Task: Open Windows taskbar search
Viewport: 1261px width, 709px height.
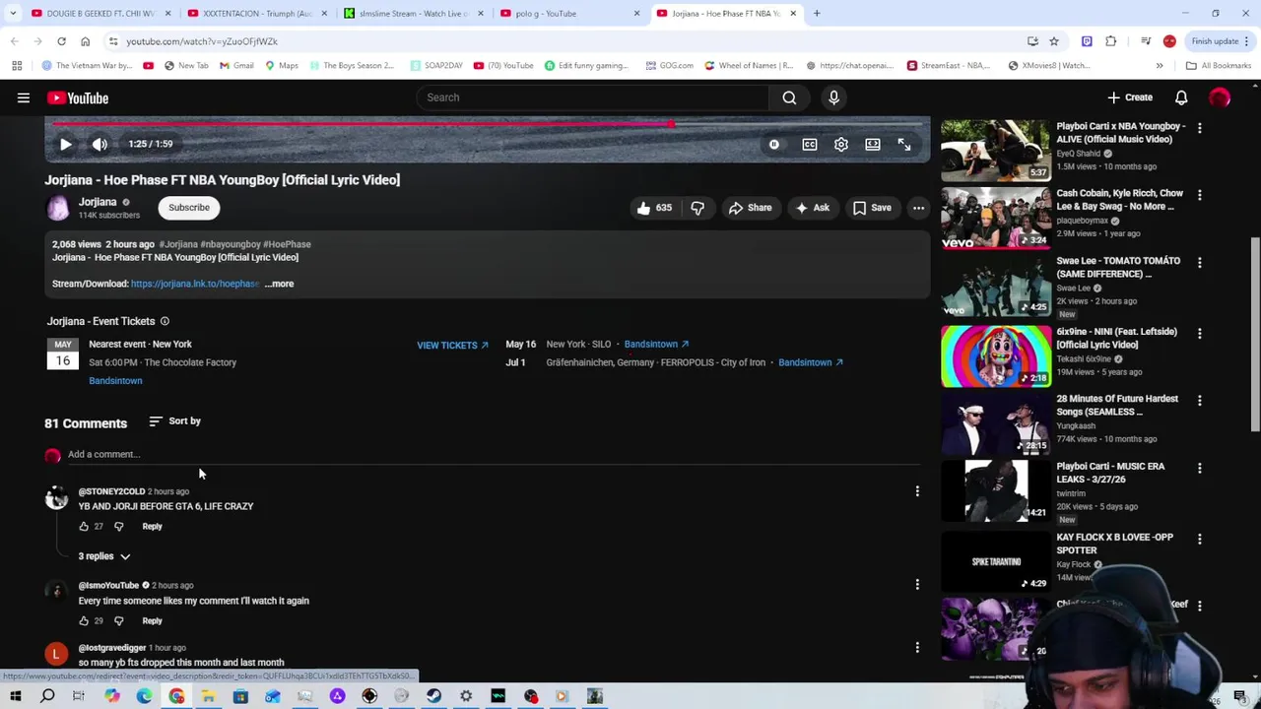Action: [x=47, y=696]
